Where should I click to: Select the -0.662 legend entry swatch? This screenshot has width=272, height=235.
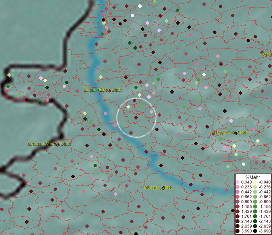coord(255,197)
